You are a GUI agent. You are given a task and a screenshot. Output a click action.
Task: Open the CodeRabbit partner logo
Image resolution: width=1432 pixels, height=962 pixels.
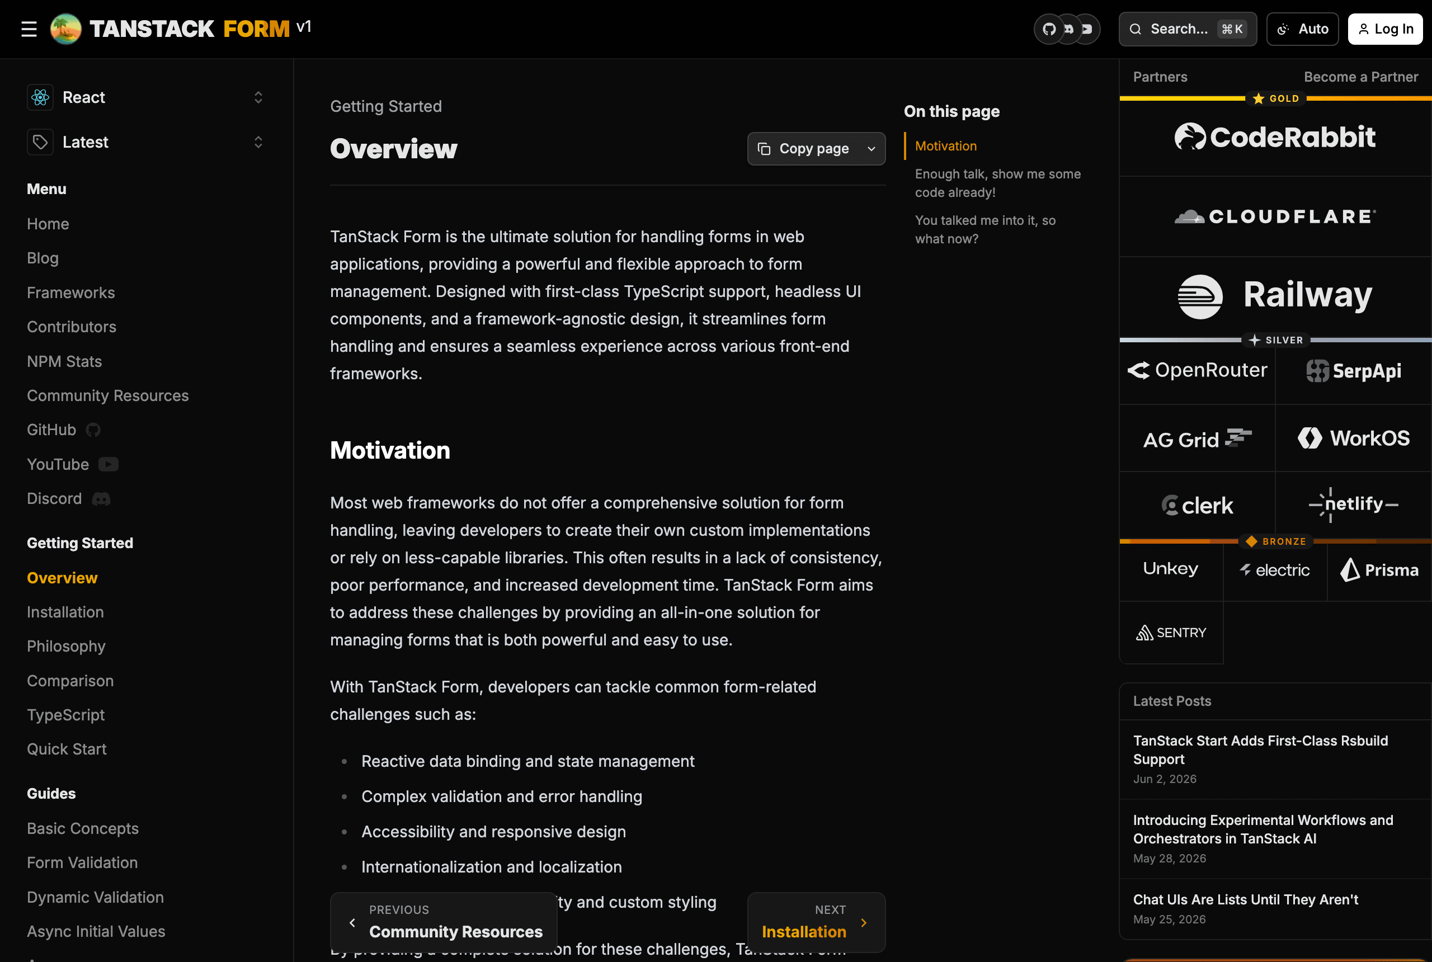(1275, 138)
